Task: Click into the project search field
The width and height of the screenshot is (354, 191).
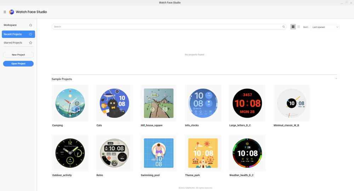Action: pos(166,27)
